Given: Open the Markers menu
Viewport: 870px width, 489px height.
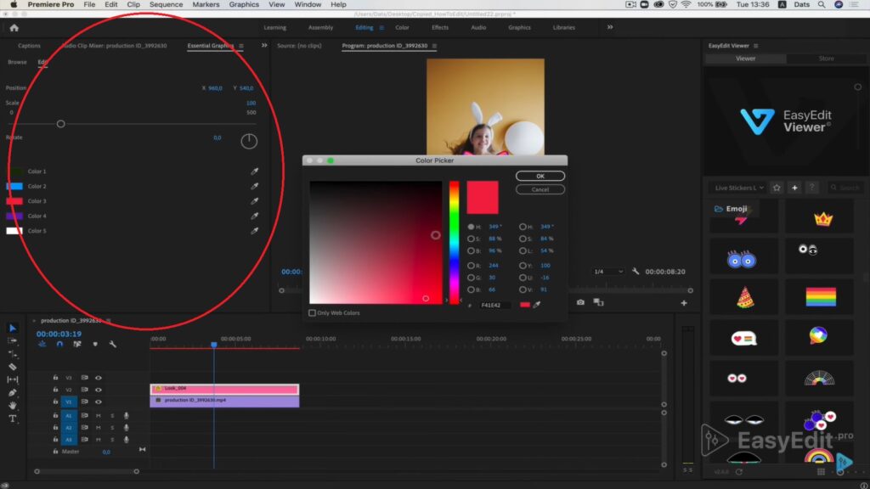Looking at the screenshot, I should [206, 4].
